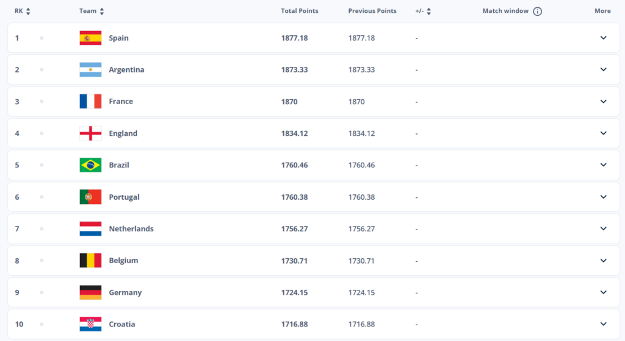The height and width of the screenshot is (341, 625).
Task: Click the Portugal flag icon
Action: 90,197
